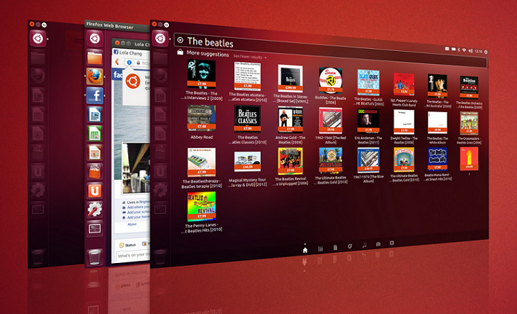517x314 pixels.
Task: Launch LibreOffice Writer from the middle window's launcher
Action: point(95,115)
